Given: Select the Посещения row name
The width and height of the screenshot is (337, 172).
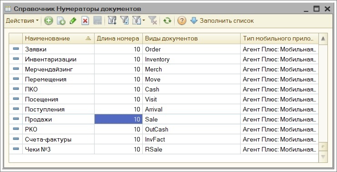Looking at the screenshot, I should click(x=41, y=99).
